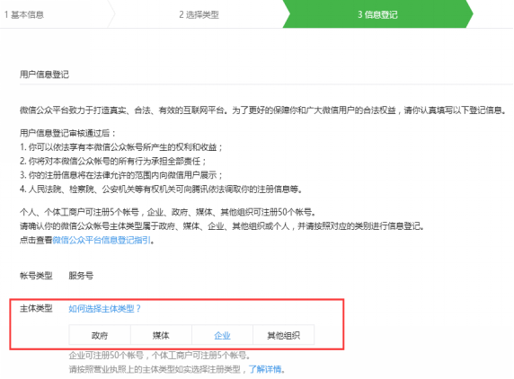Click numbered item 4 about 人民法院

pyautogui.click(x=161, y=189)
